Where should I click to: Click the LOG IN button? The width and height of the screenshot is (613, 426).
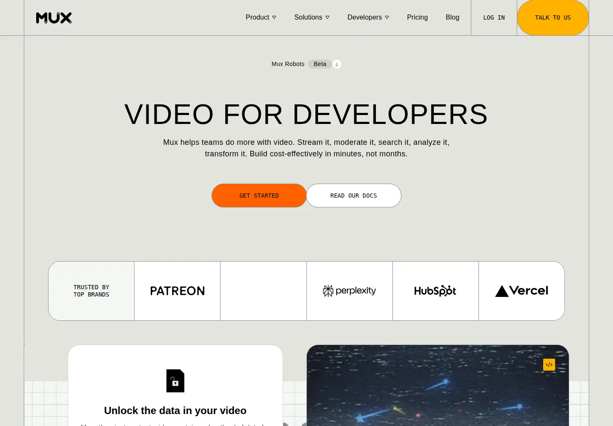494,17
